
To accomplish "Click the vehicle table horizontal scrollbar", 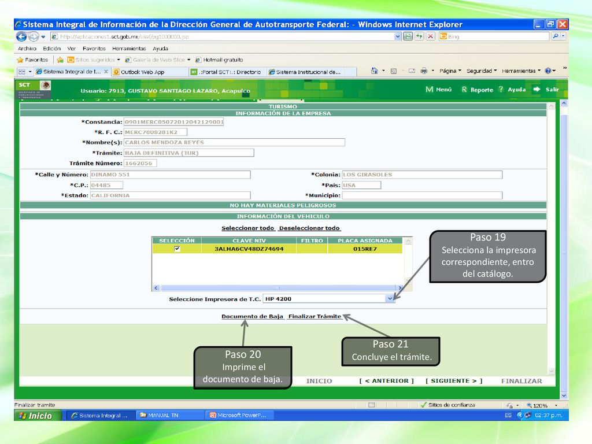I will 278,288.
